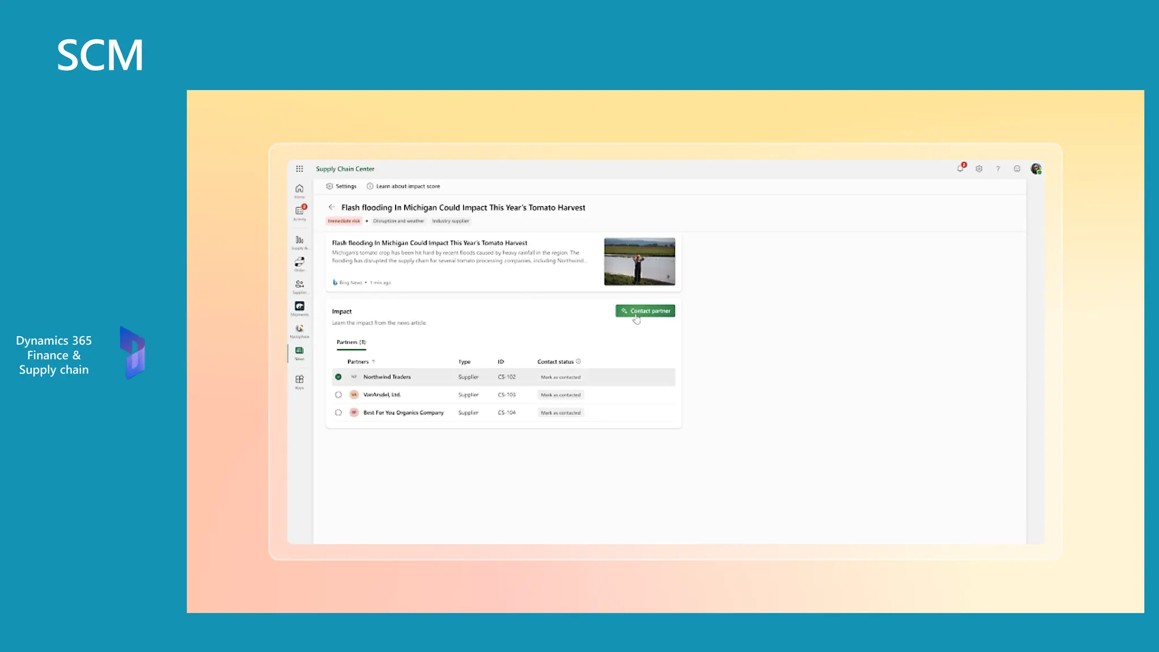1159x652 pixels.
Task: Click the Northwind Traders partner name
Action: click(x=387, y=377)
